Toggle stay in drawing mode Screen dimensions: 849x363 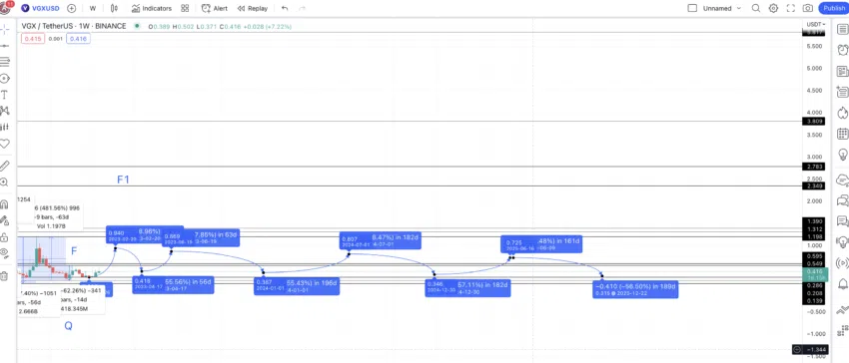[x=4, y=220]
